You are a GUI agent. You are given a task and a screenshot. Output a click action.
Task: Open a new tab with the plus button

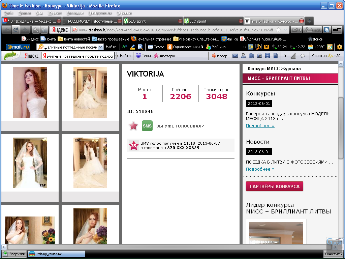point(309,21)
